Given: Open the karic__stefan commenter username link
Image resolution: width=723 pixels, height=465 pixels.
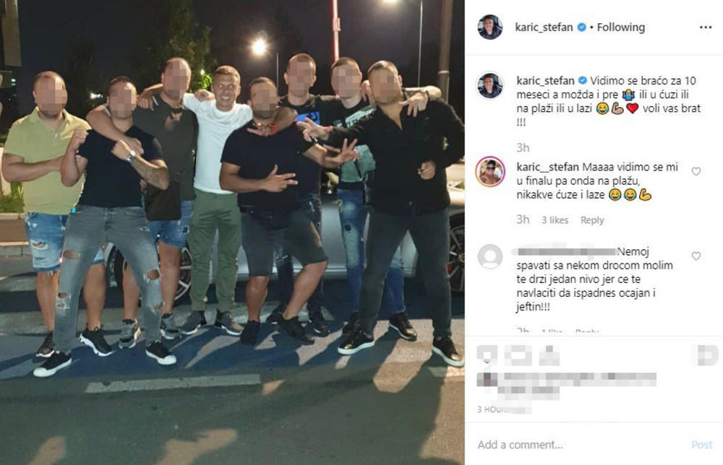Looking at the screenshot, I should point(547,167).
